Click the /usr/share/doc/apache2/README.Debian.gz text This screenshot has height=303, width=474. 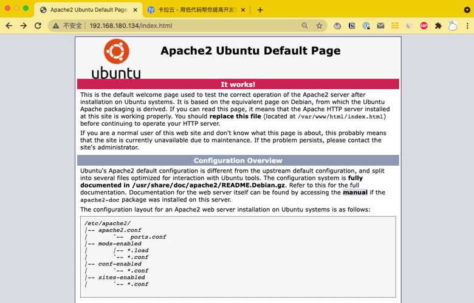pos(208,185)
